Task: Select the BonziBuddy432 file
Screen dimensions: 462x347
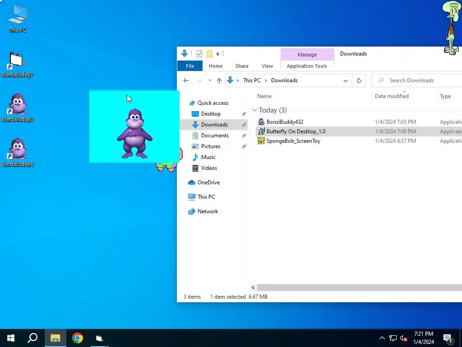Action: [285, 122]
